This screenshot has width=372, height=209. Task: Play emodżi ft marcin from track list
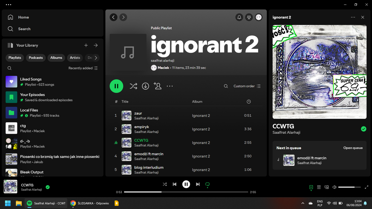(186, 156)
